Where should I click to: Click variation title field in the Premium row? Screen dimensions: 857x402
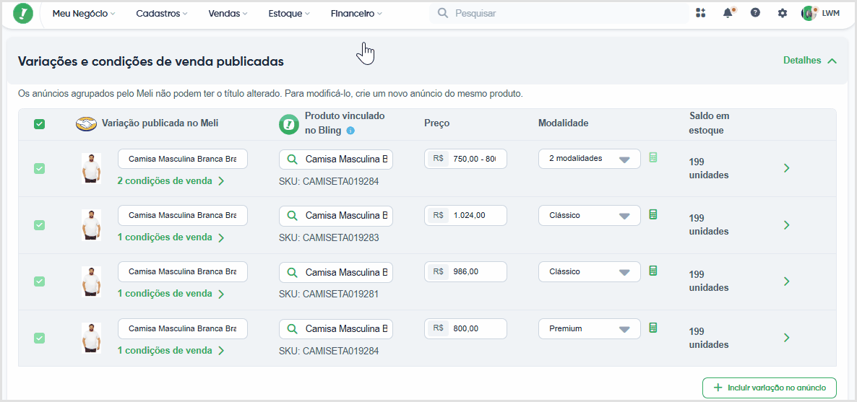[183, 329]
